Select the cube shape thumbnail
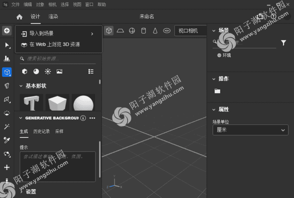 (x=57, y=102)
